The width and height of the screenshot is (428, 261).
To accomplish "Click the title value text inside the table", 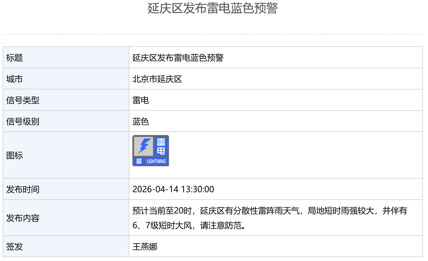I will click(x=178, y=58).
